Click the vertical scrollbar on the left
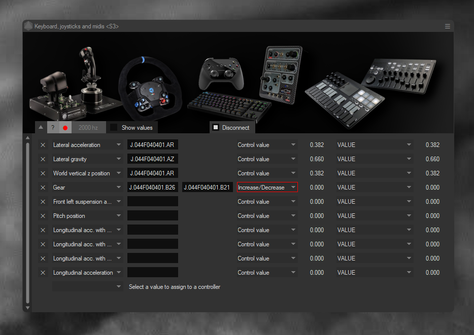Viewport: 474px width, 335px height. 27,223
